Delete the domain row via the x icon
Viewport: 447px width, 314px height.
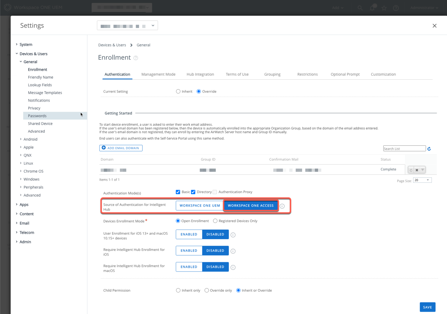point(416,170)
